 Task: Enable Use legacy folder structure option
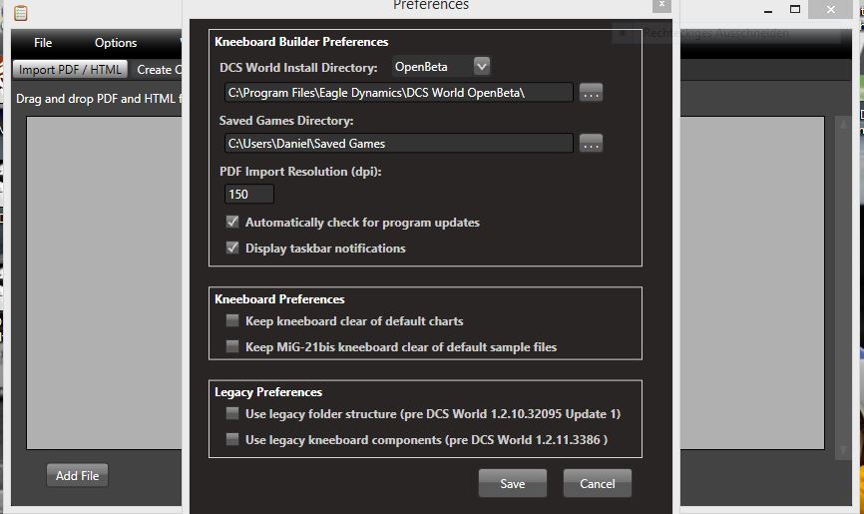pos(232,413)
